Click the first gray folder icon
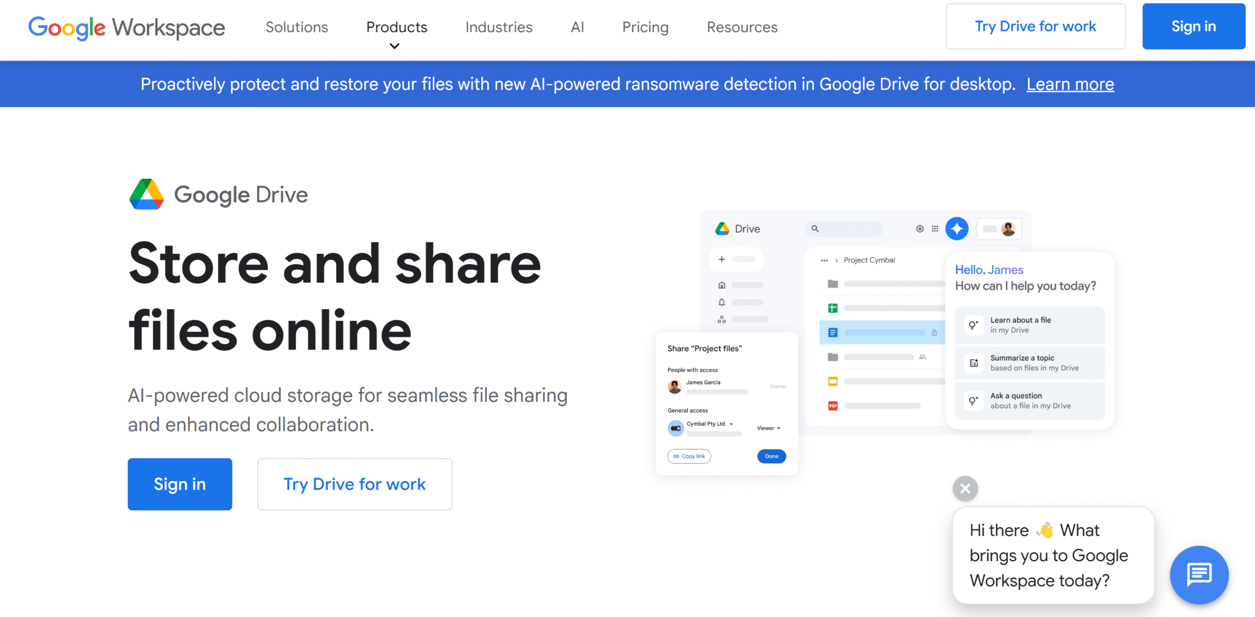 (832, 284)
